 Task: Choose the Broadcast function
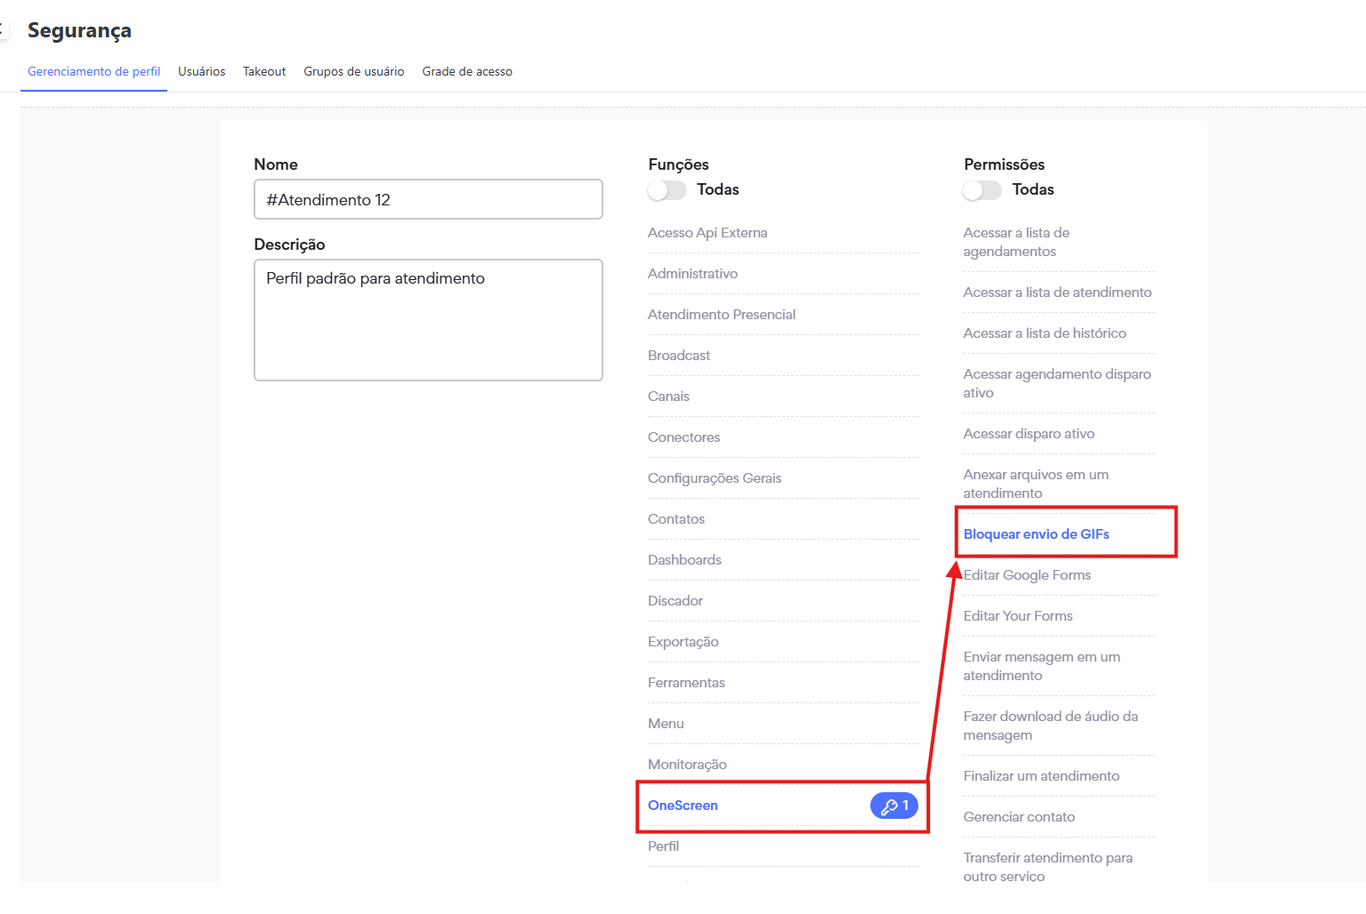(x=679, y=356)
